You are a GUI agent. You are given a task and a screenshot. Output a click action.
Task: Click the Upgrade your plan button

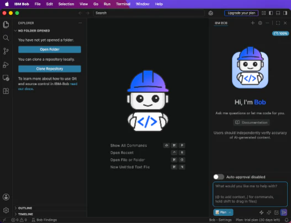pos(241,13)
